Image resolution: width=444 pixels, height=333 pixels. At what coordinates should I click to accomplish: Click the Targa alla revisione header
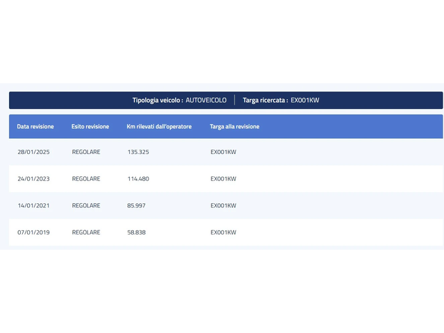234,127
